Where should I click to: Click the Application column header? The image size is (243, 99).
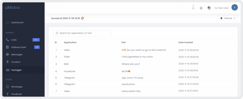[x=70, y=42]
